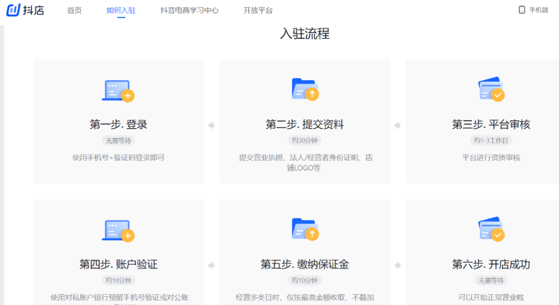Image resolution: width=559 pixels, height=305 pixels.
Task: Open the 开放平台 menu item
Action: pyautogui.click(x=258, y=10)
